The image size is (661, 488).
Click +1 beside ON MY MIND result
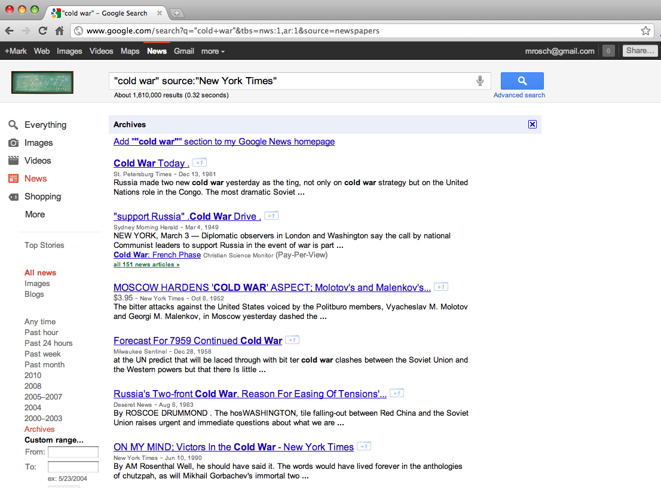click(x=364, y=446)
